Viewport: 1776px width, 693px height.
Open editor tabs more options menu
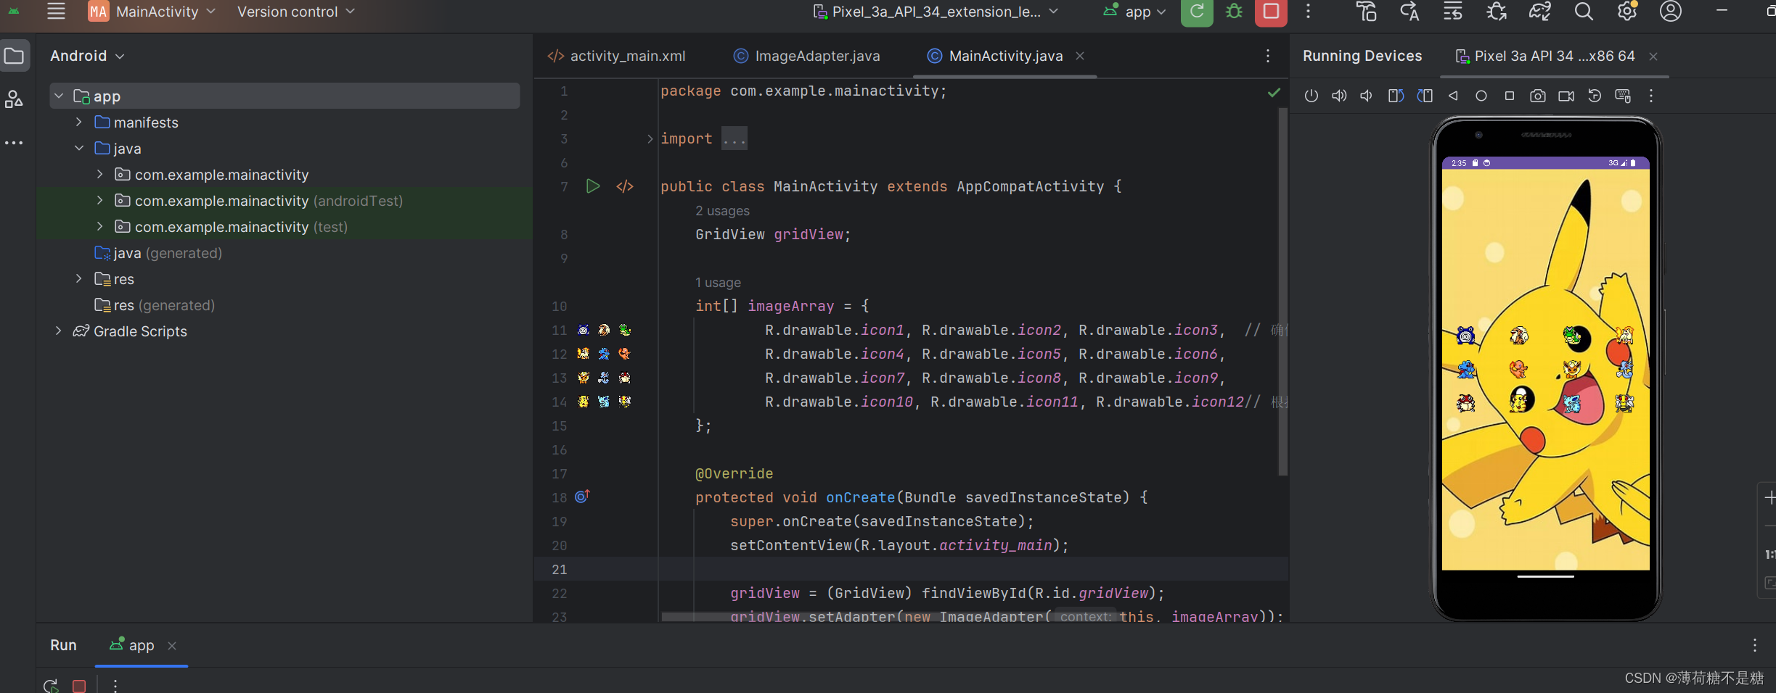pyautogui.click(x=1268, y=56)
